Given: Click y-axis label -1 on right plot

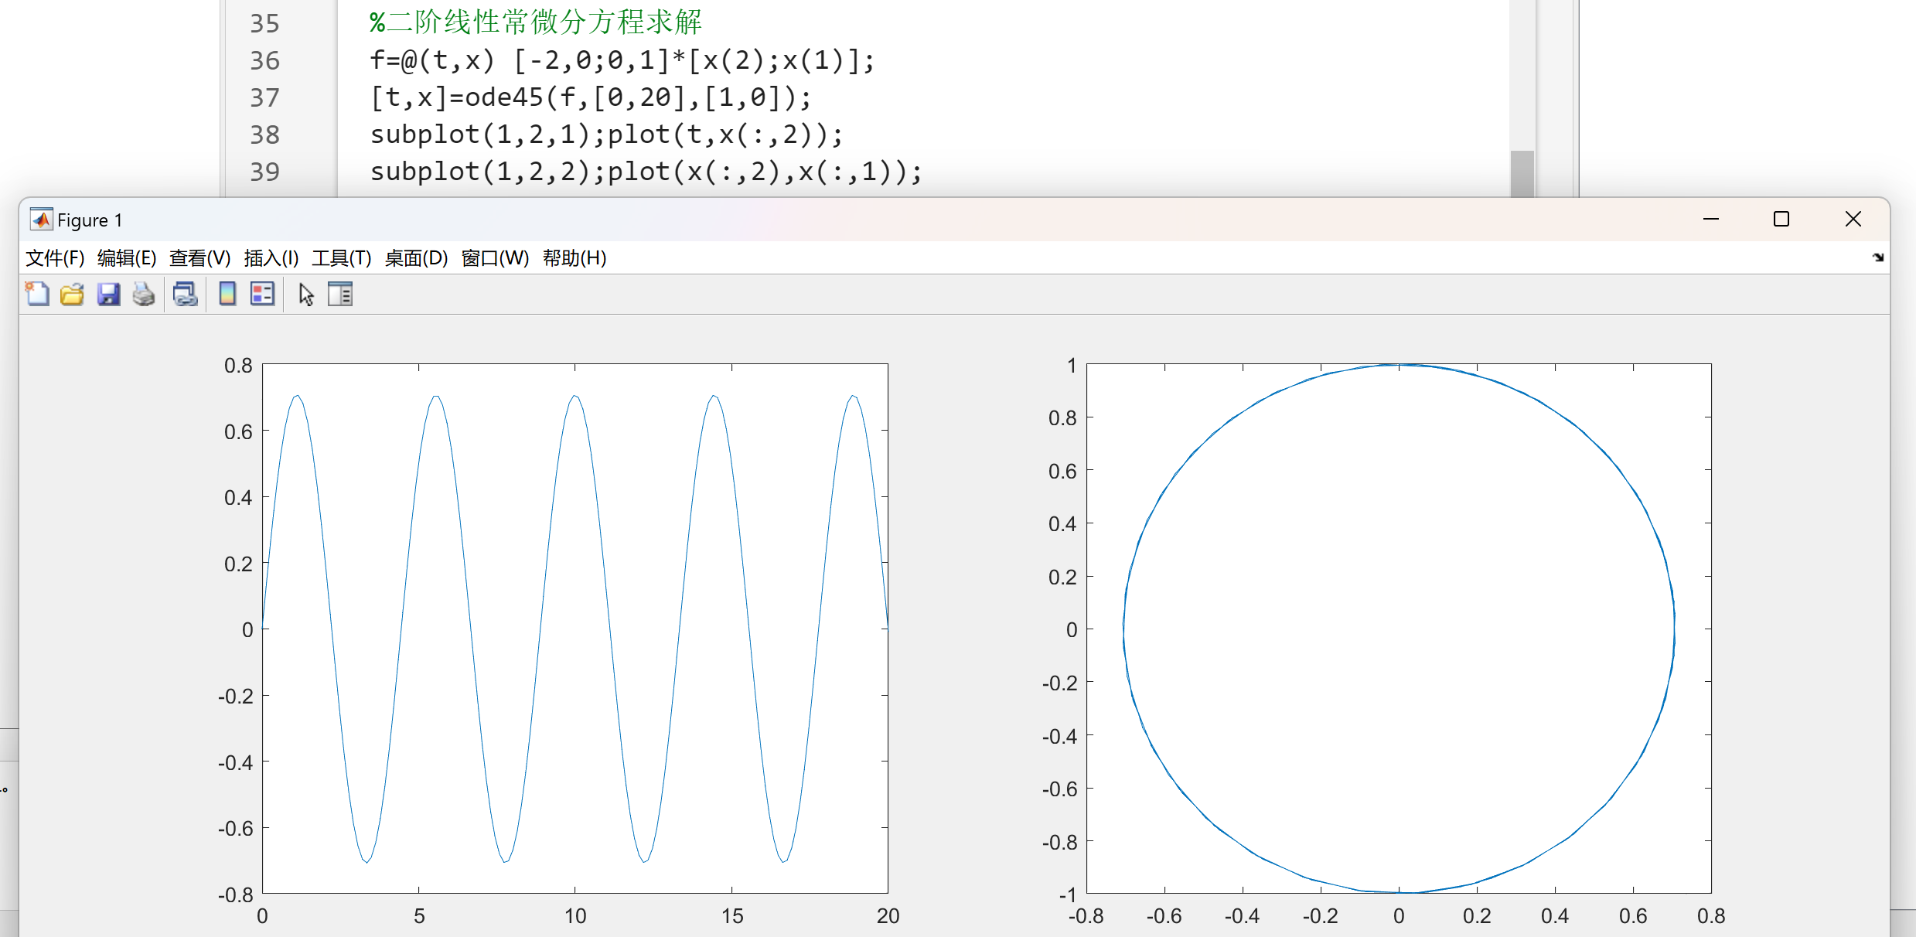Looking at the screenshot, I should pyautogui.click(x=1068, y=894).
